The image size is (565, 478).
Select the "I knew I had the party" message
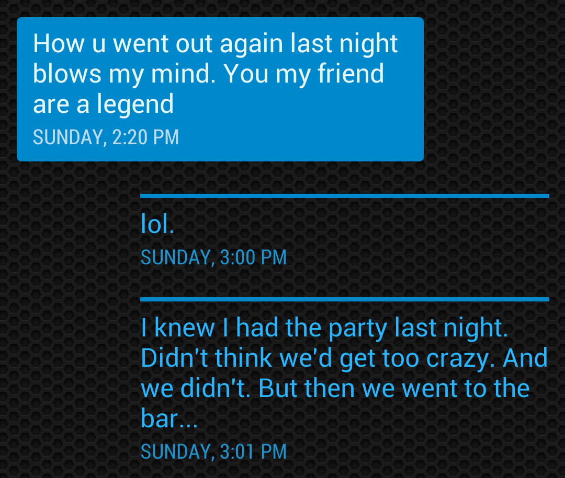tap(344, 373)
